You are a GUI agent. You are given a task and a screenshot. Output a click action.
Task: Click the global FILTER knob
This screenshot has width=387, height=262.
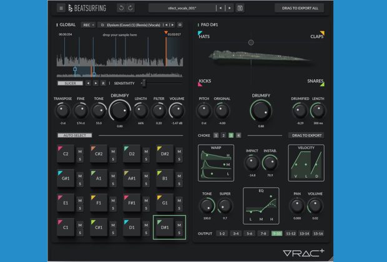(x=159, y=111)
